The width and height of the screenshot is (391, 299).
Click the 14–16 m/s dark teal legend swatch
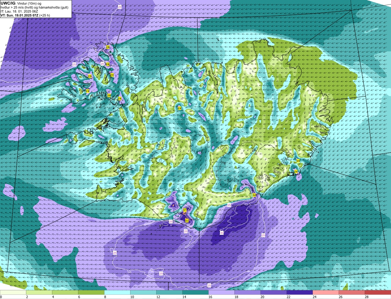(195, 292)
